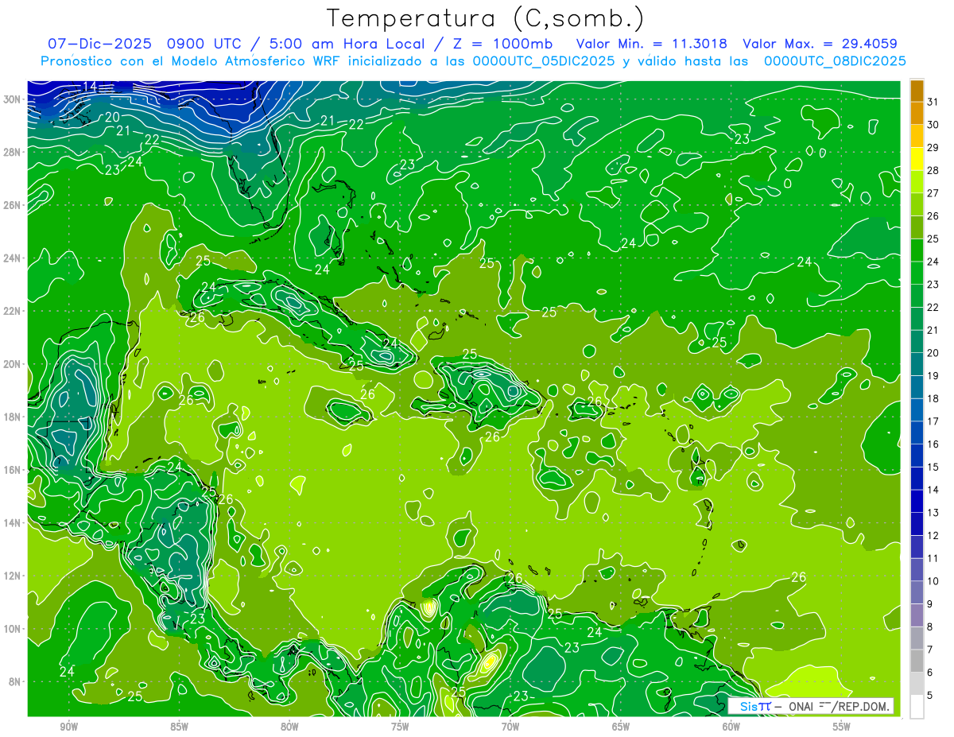Click the "Valor Max. = 29.4059" value
This screenshot has height=737, width=954.
[820, 44]
